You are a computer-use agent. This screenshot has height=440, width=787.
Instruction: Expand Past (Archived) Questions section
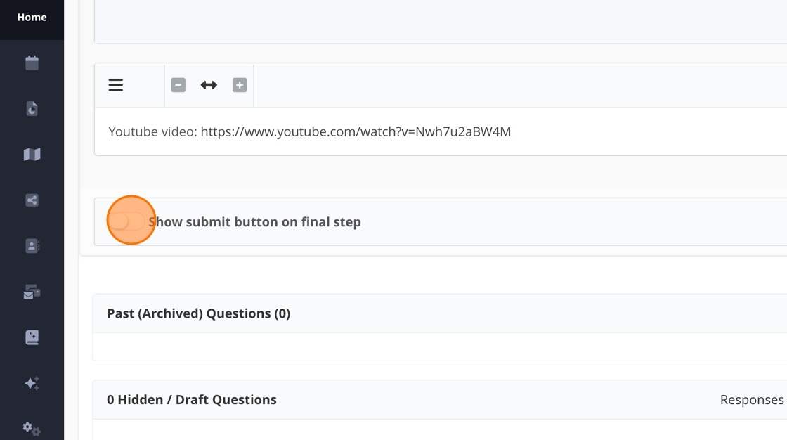[x=198, y=313]
